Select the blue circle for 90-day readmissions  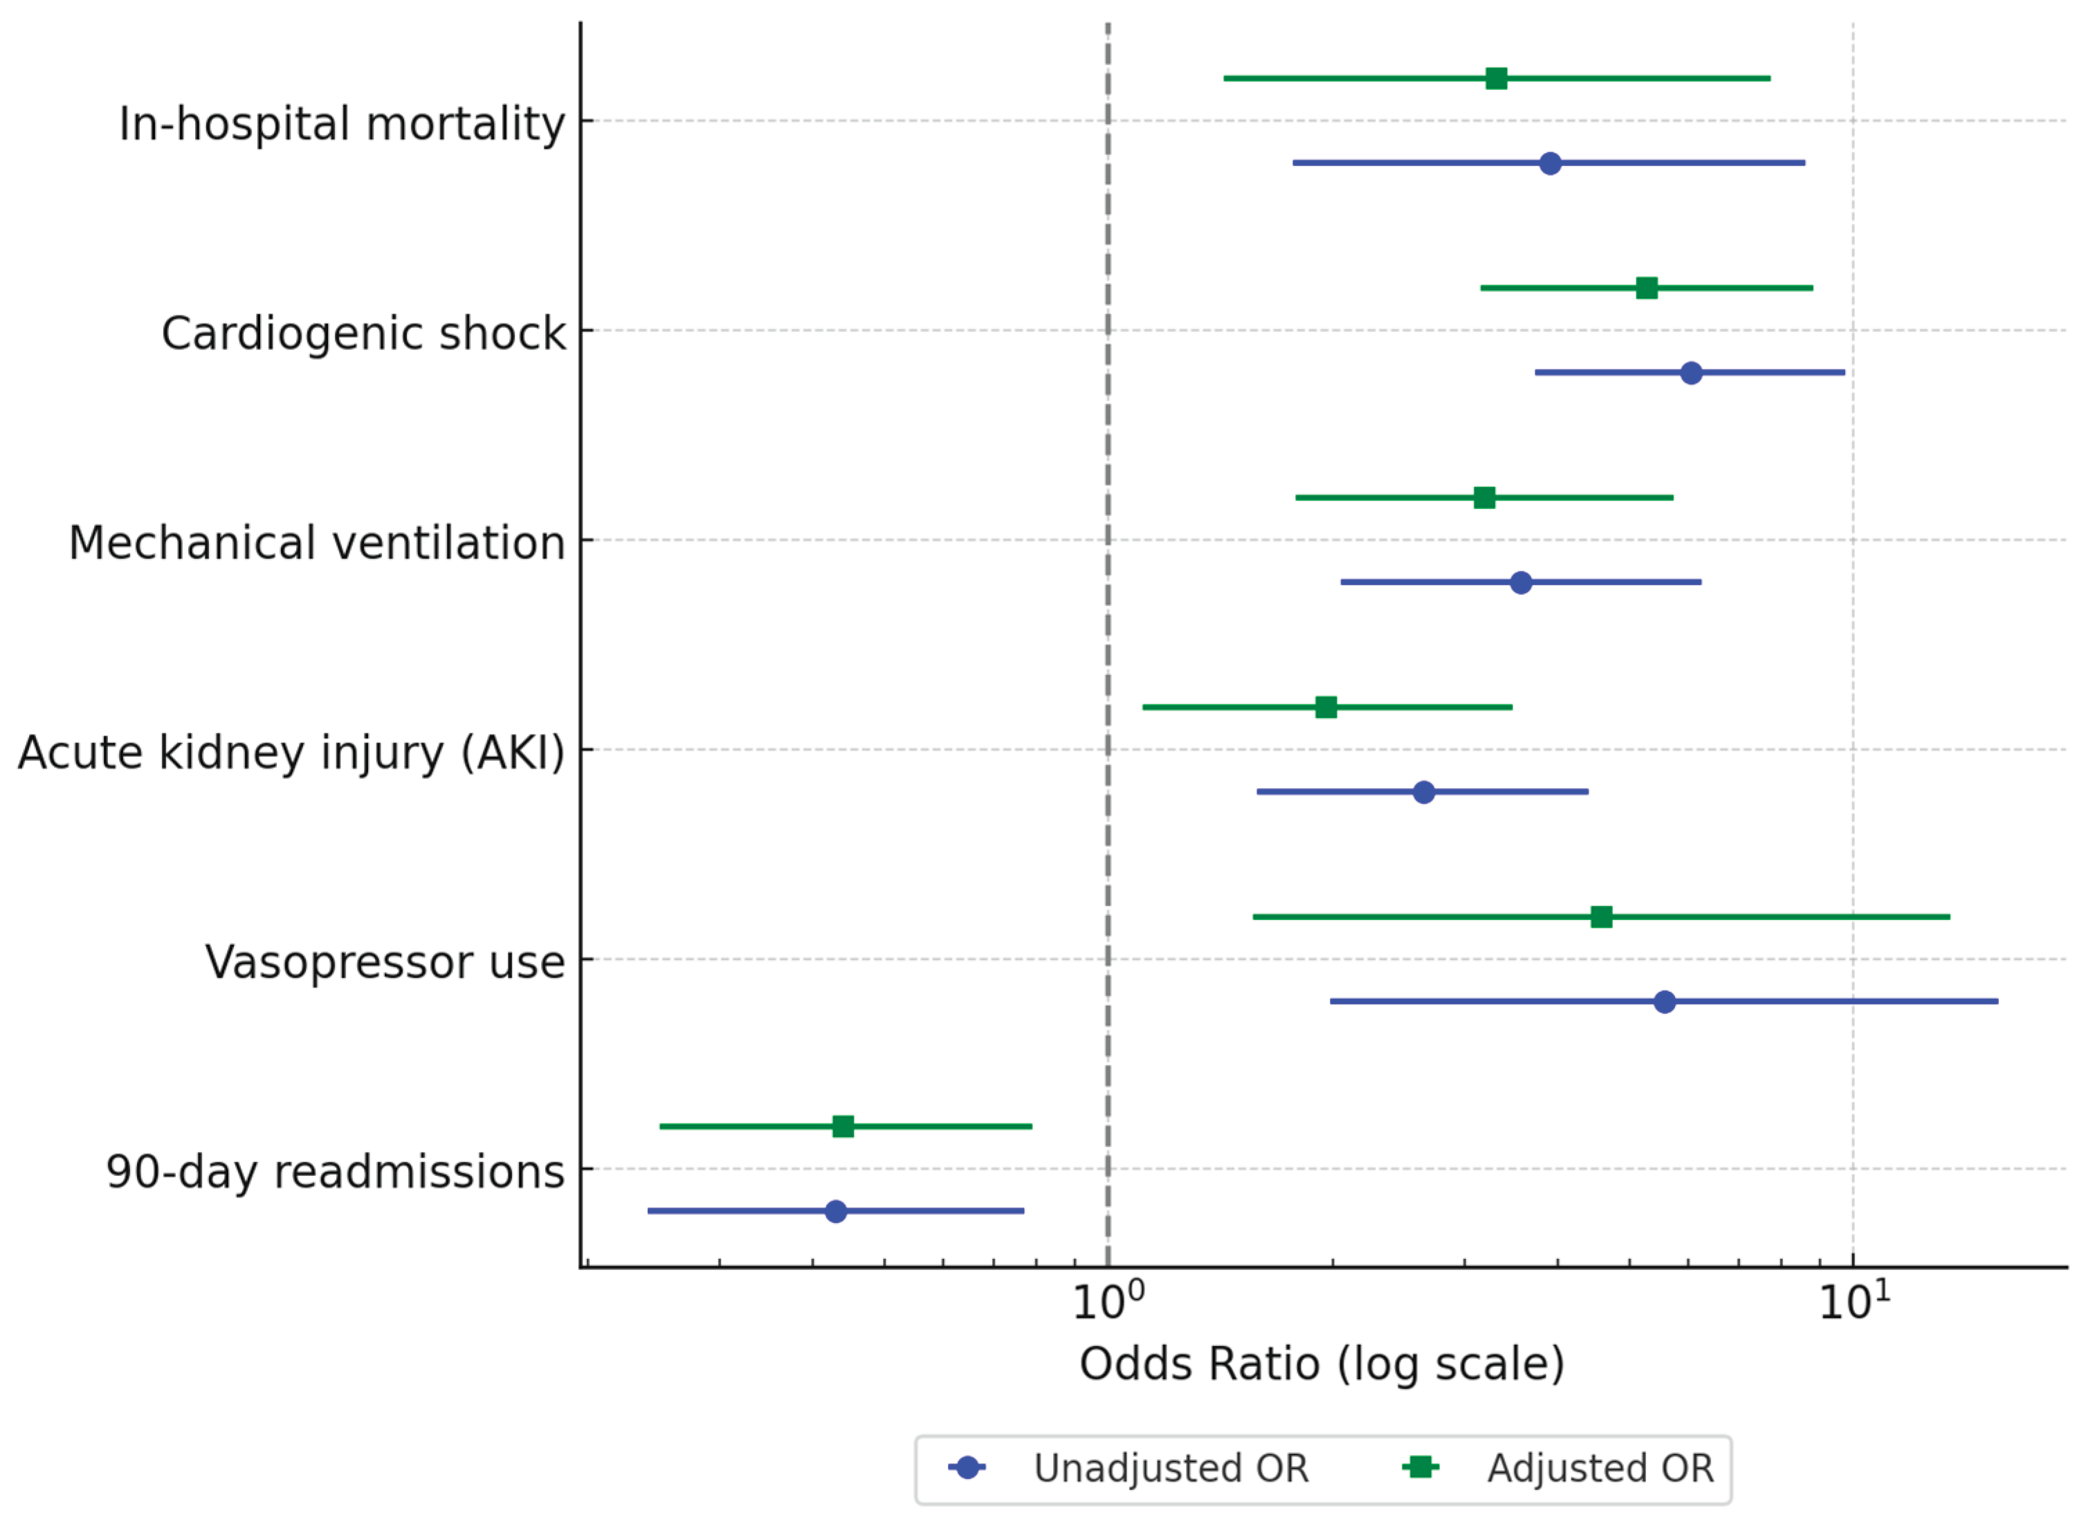click(835, 1212)
